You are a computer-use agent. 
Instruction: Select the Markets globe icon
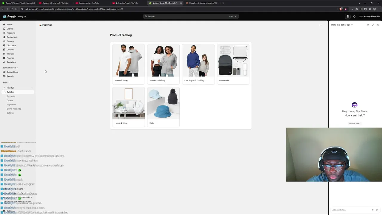[4, 54]
